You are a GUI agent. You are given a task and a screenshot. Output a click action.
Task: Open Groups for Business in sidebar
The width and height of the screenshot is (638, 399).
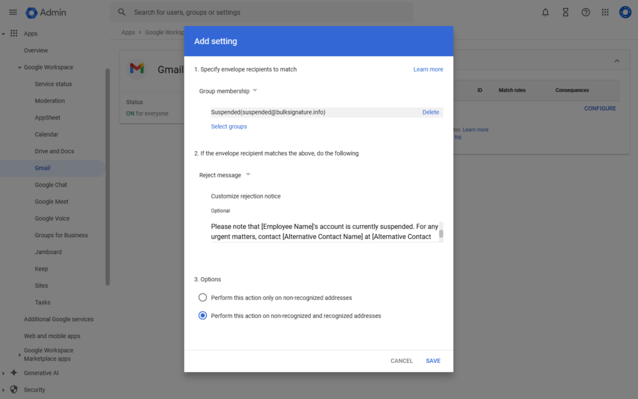(x=61, y=235)
